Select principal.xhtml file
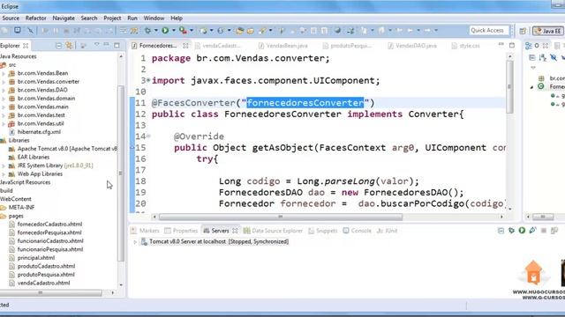 pos(36,258)
